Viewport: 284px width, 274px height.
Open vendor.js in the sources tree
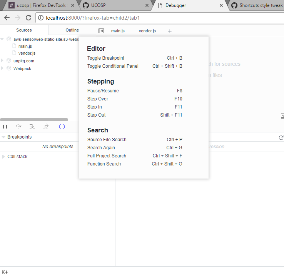click(27, 53)
